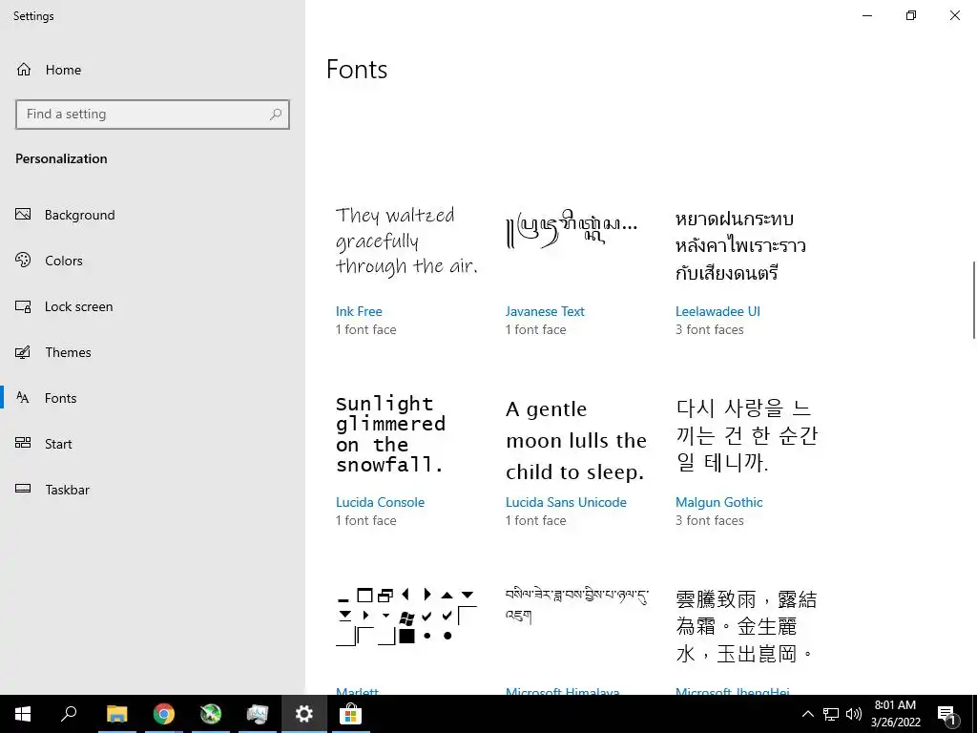Open the computer monitor app on taskbar
The height and width of the screenshot is (733, 977).
[x=258, y=714]
